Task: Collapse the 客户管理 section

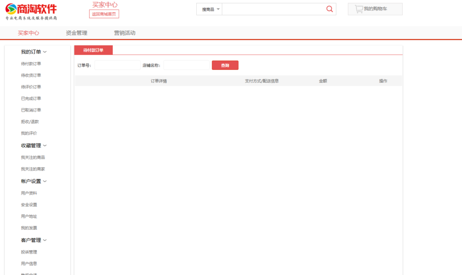Action: 31,240
